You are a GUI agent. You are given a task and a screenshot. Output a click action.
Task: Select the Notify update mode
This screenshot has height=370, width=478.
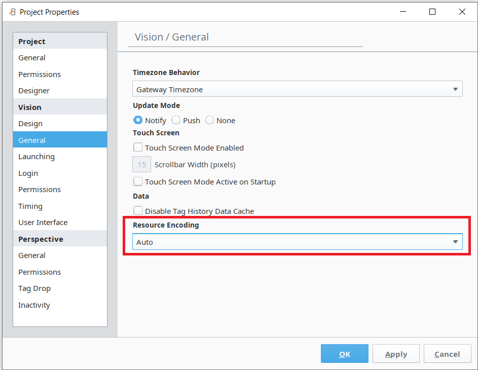click(137, 120)
